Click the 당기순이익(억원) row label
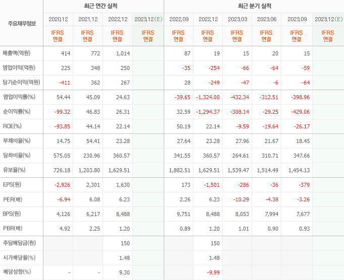344x280 pixels. point(21,83)
